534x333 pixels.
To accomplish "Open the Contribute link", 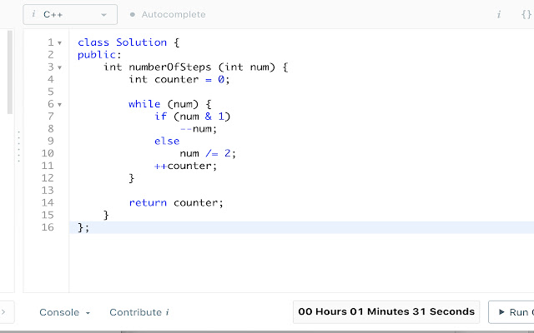I will (135, 312).
